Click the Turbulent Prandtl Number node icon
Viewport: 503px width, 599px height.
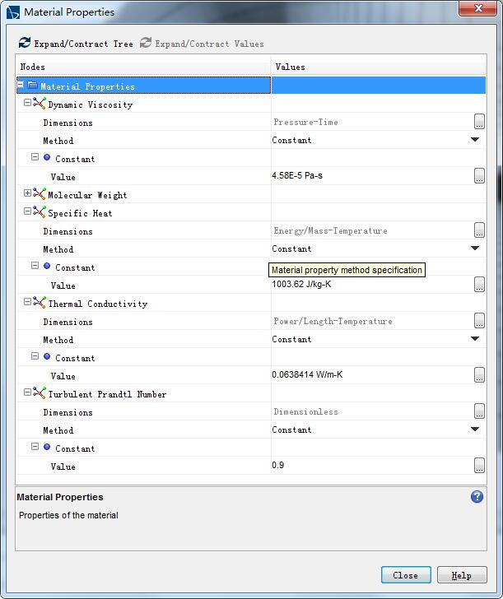point(40,393)
